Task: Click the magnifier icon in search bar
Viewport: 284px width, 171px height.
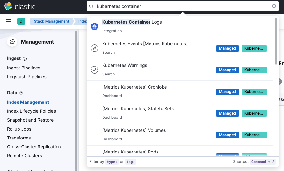Action: (91, 6)
